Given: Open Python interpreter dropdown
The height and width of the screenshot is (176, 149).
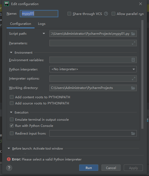Looking at the screenshot, I should point(93,69).
